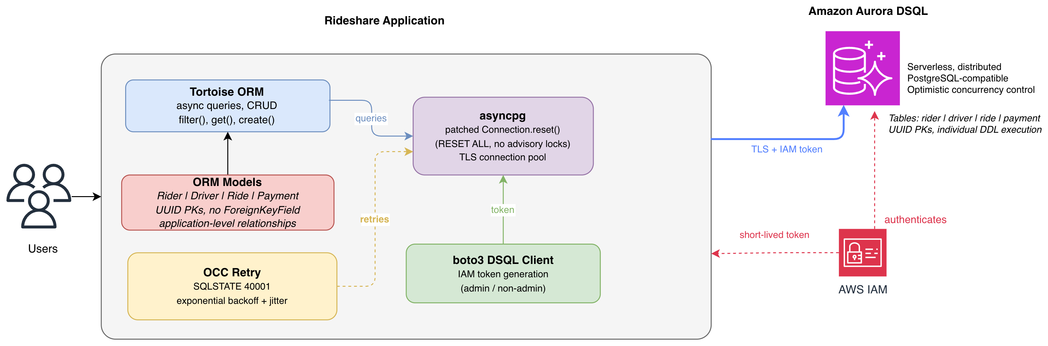Viewport: 1048px width, 346px height.
Task: Select the green 'token' arrow label
Action: pos(503,210)
